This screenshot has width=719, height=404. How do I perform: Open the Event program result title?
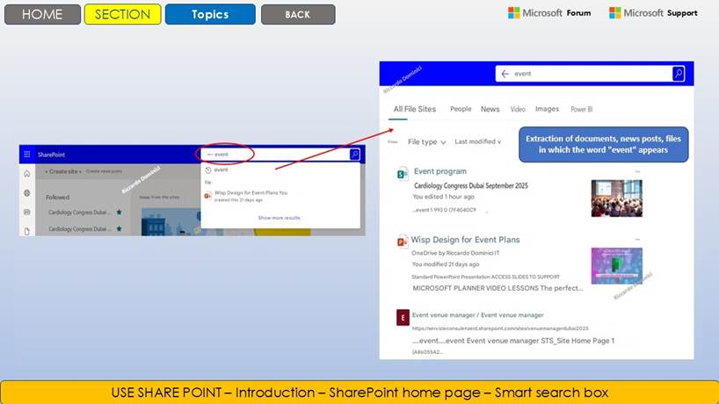click(x=440, y=171)
